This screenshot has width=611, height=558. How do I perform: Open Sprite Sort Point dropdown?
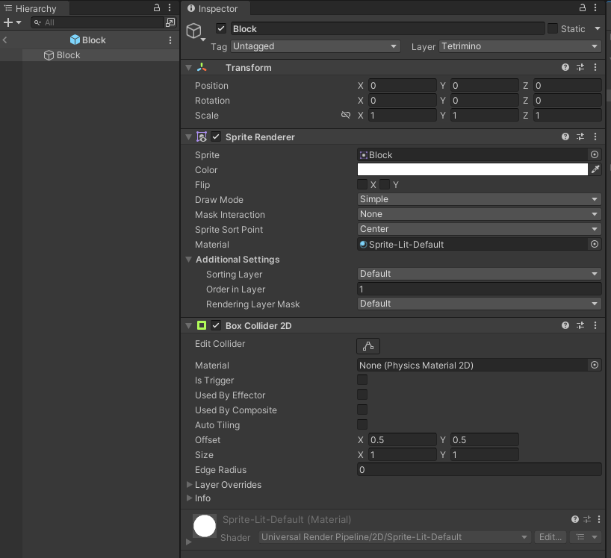pos(479,229)
